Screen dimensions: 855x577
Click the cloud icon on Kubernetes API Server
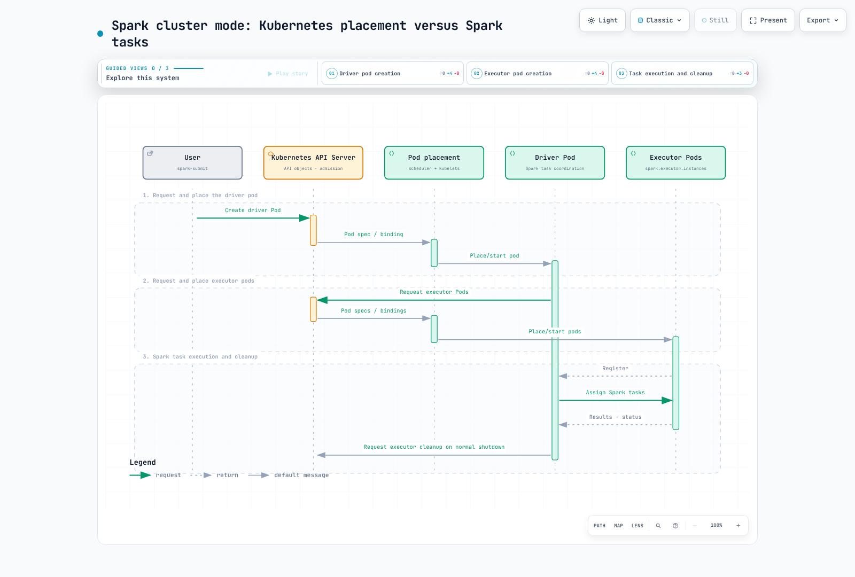[x=271, y=153]
